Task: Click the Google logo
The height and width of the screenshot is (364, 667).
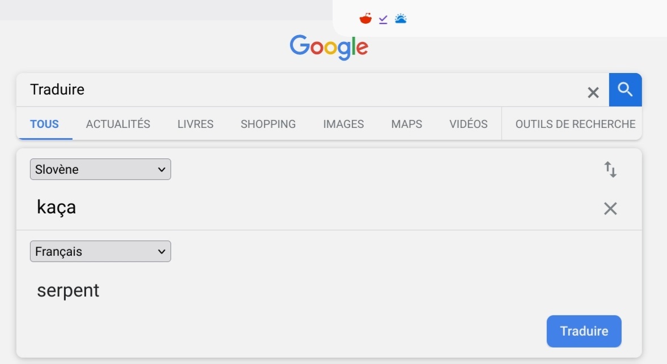Action: pos(329,47)
